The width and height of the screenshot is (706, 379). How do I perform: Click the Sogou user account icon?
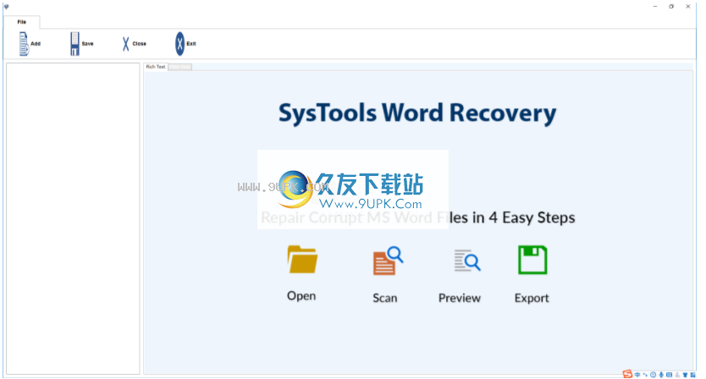677,375
